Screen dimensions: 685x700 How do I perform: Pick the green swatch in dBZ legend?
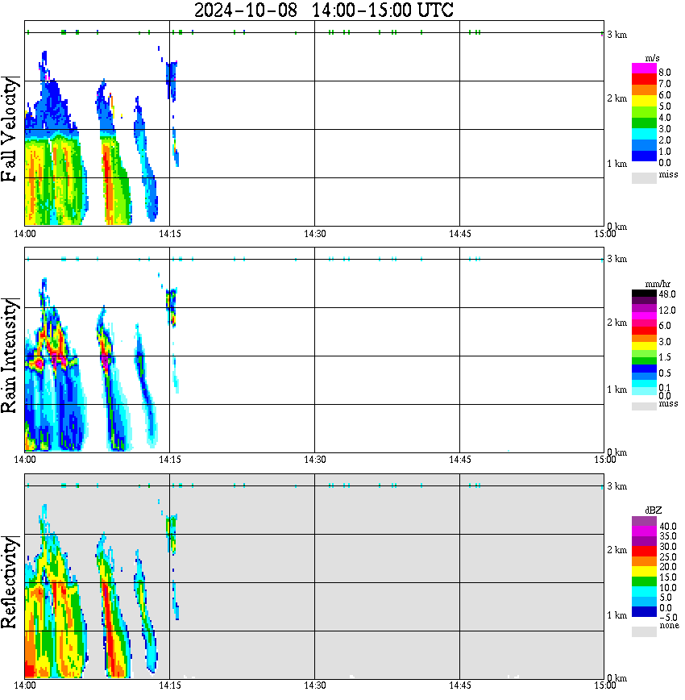[x=644, y=581]
